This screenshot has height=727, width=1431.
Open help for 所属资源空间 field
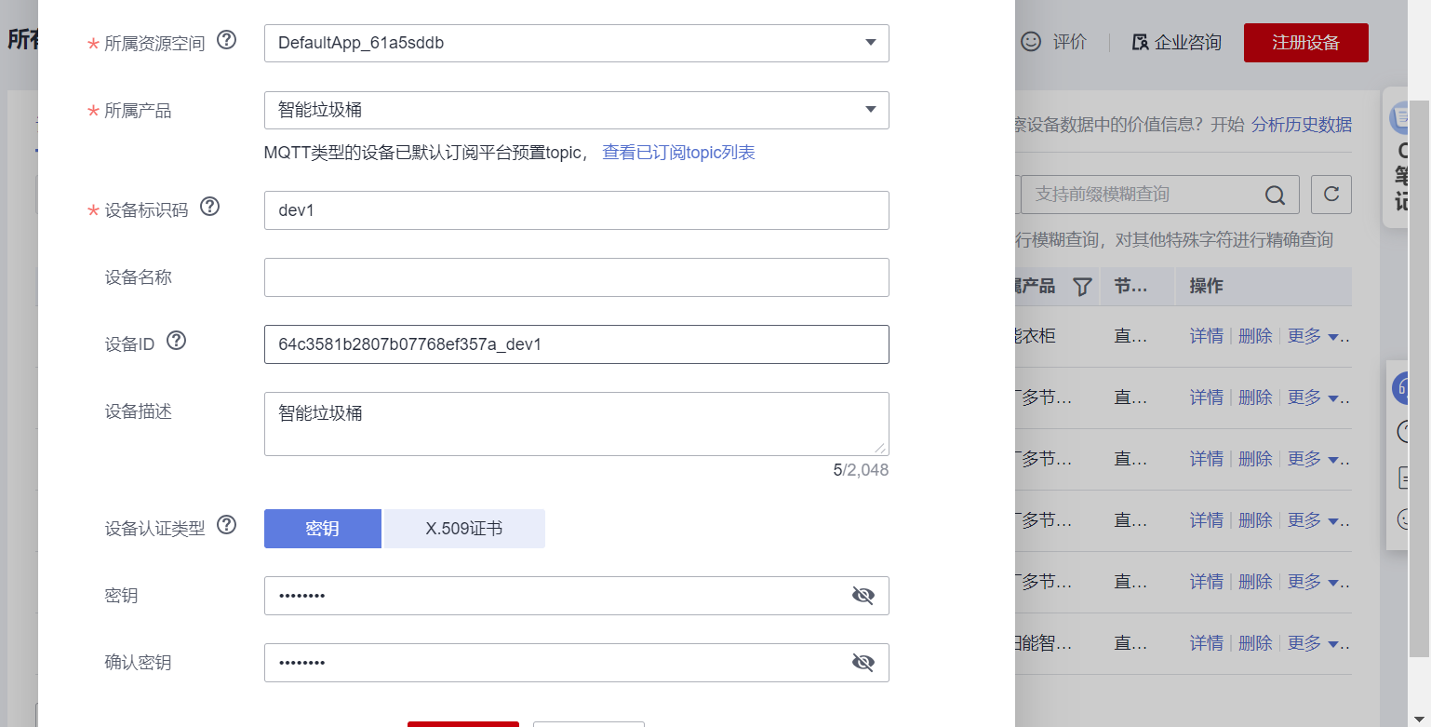[226, 40]
